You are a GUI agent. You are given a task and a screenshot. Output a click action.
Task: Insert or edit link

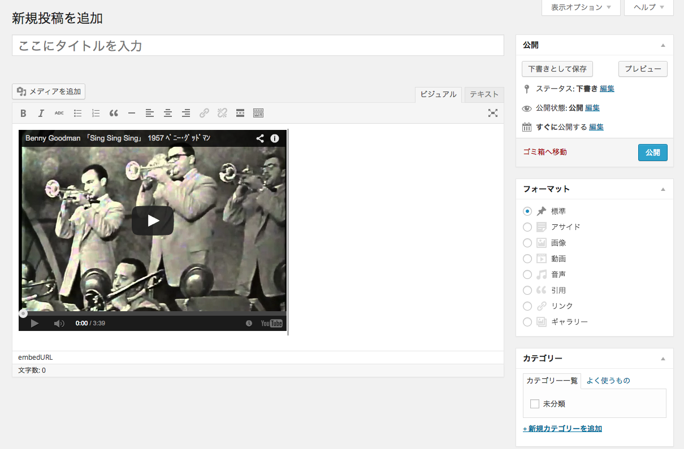(x=204, y=114)
